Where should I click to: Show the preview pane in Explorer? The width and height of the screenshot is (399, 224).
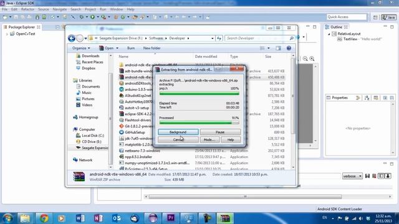coord(279,48)
